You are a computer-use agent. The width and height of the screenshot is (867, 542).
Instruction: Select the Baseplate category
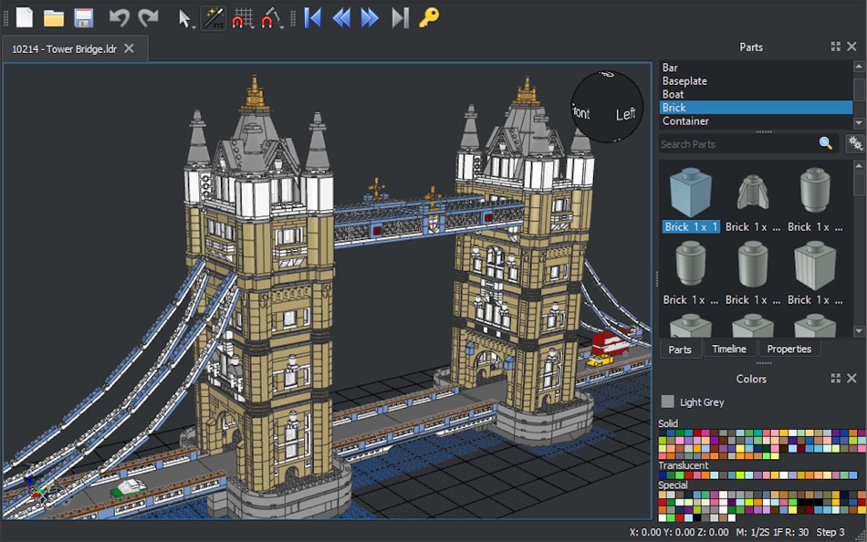tap(756, 80)
